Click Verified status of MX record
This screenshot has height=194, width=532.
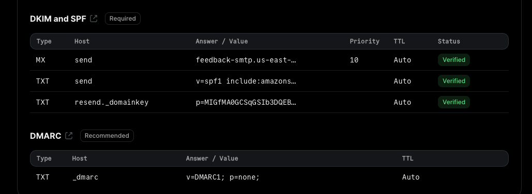(453, 60)
